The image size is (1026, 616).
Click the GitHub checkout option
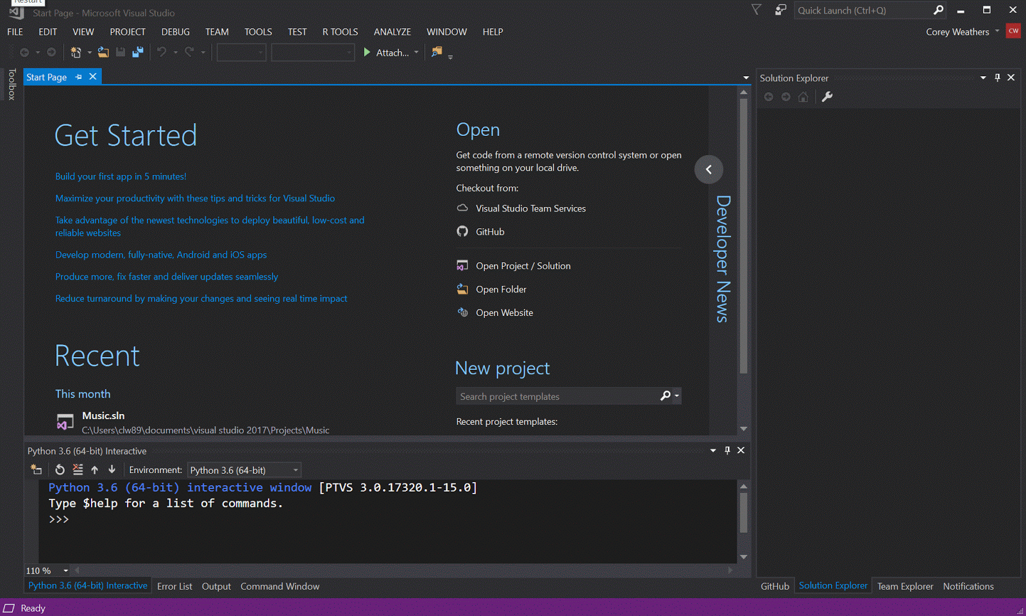490,231
